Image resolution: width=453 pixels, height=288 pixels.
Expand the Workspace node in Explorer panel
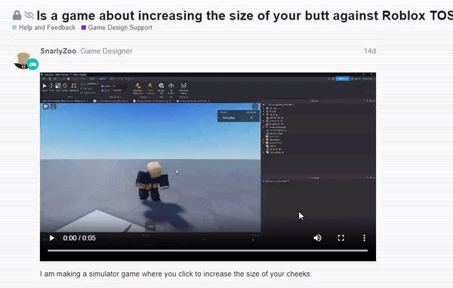click(x=263, y=109)
